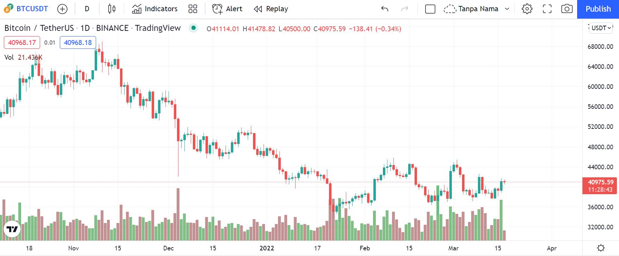619x256 pixels.
Task: Change the D timeframe interval
Action: (87, 9)
